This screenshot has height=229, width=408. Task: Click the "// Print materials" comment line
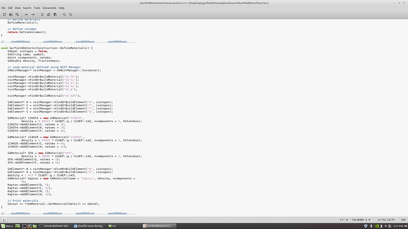coord(22,201)
